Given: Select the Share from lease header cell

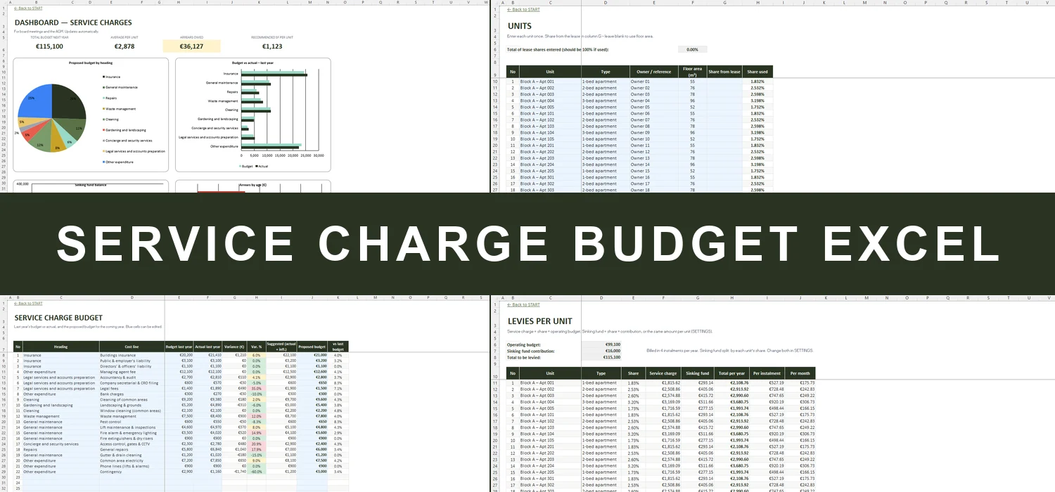Looking at the screenshot, I should [x=724, y=72].
